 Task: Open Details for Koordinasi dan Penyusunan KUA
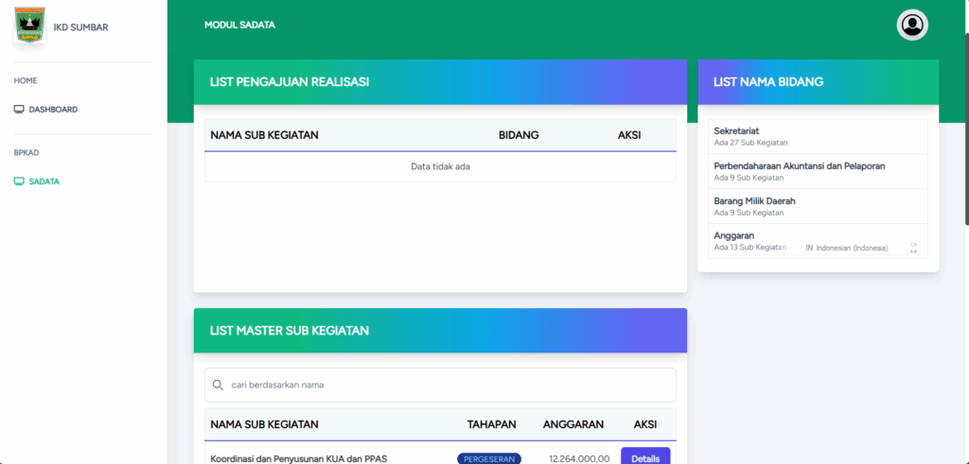645,457
